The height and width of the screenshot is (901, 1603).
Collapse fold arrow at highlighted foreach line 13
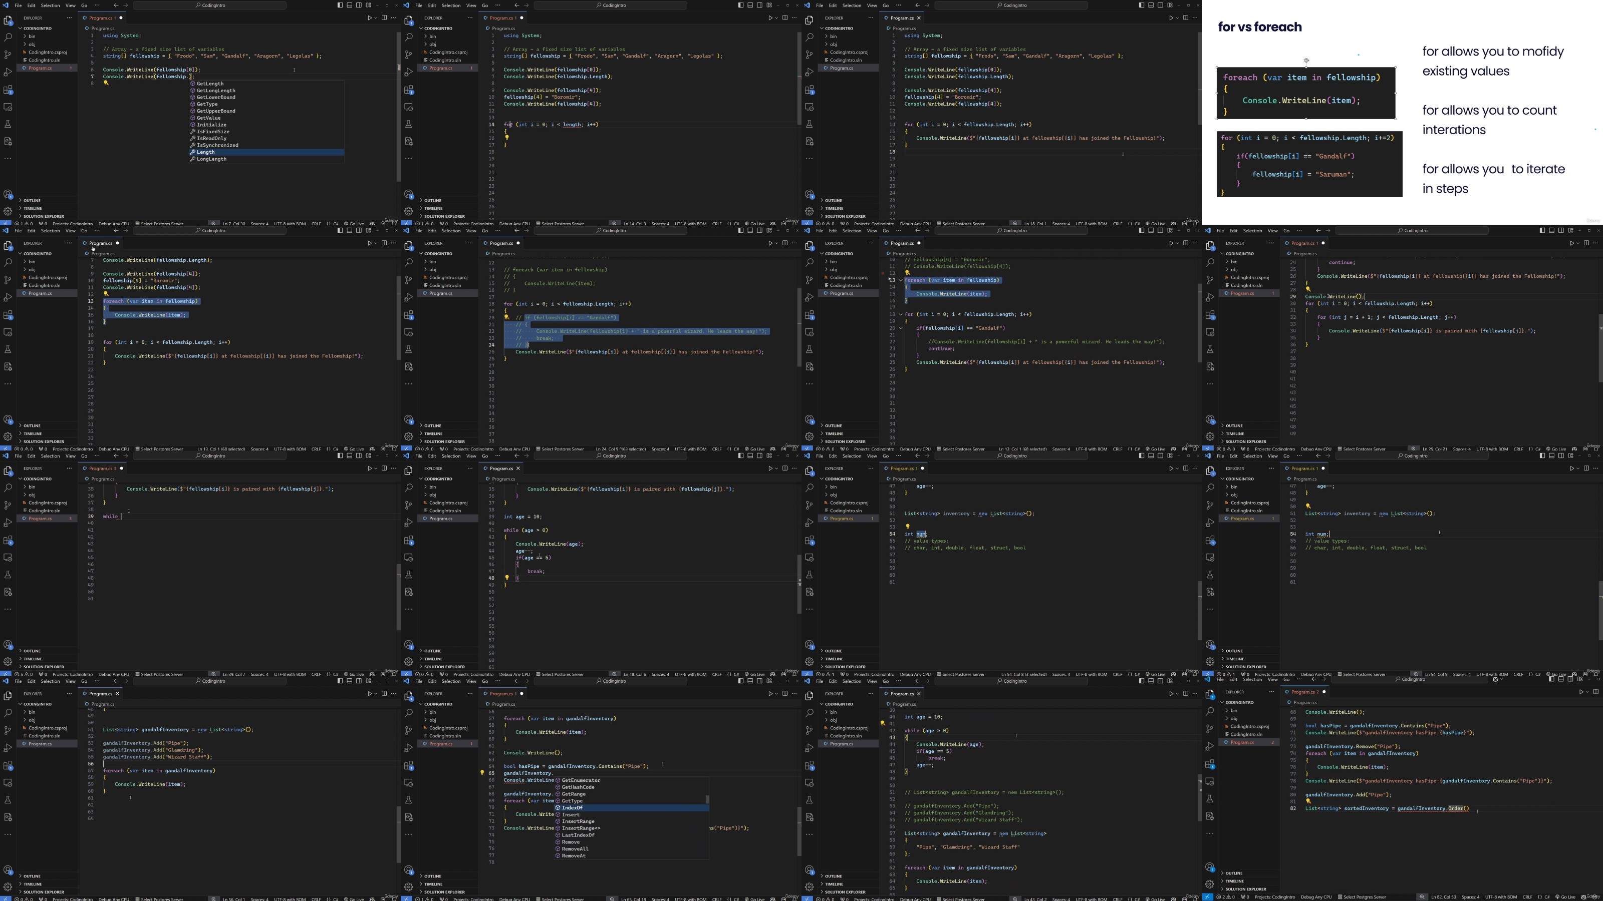pos(901,280)
